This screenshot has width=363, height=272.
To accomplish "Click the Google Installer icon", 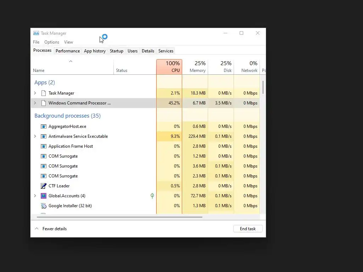I will 43,206.
